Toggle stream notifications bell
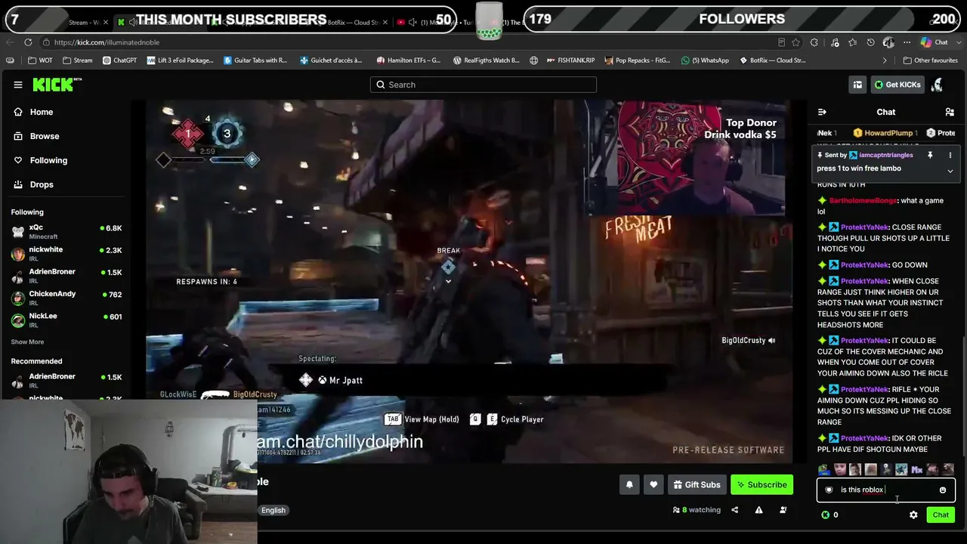This screenshot has width=967, height=544. coord(629,485)
